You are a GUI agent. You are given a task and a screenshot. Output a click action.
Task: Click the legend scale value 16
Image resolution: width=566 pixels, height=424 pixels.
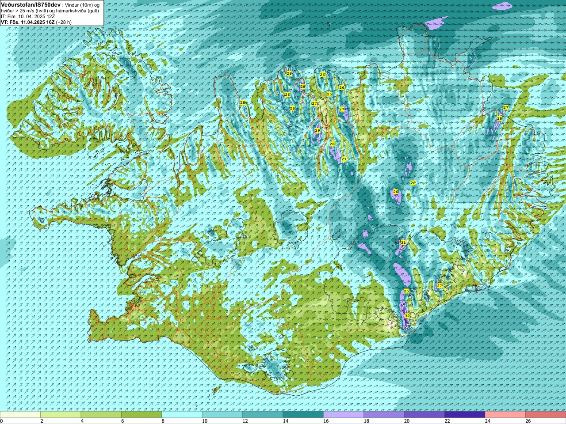click(326, 421)
